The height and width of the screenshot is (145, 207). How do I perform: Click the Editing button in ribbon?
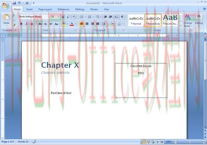pyautogui.click(x=199, y=20)
